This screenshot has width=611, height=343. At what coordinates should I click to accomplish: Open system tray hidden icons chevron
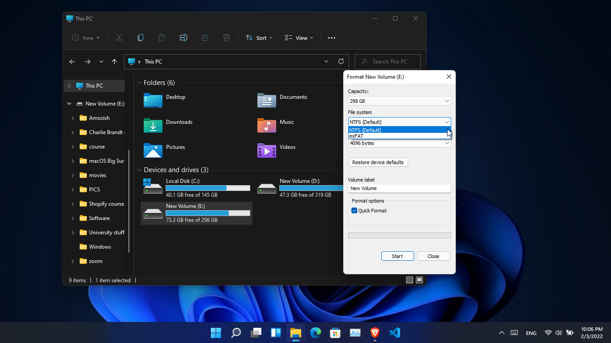coord(502,333)
